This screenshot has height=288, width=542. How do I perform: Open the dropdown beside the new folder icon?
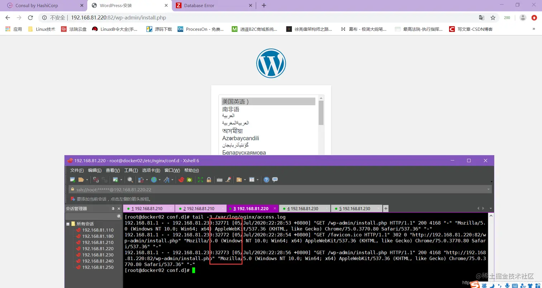(245, 180)
